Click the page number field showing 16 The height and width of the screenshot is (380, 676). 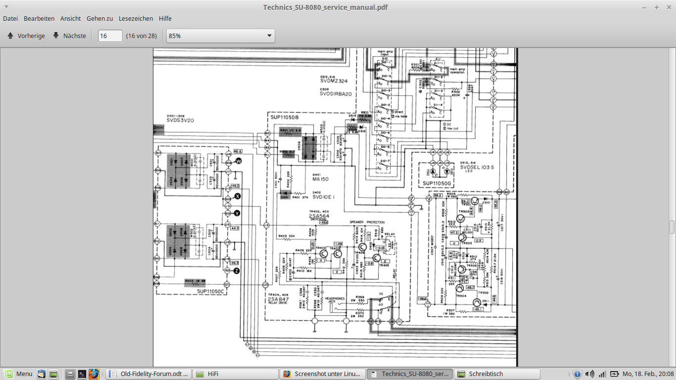[110, 36]
